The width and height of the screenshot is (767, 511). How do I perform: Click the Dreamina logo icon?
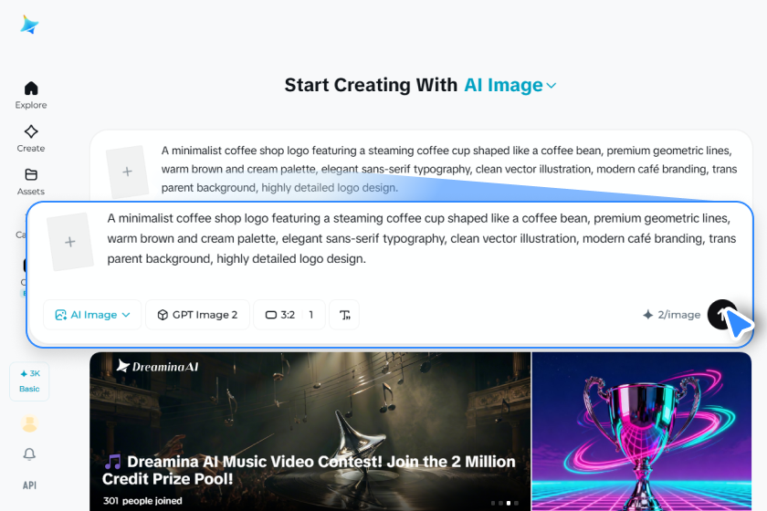tap(29, 25)
